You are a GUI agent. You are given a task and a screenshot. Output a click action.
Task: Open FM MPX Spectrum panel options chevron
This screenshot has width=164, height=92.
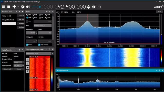coord(156,71)
